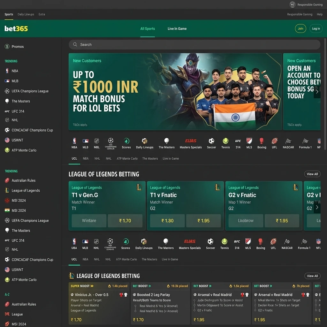Select the Seccer ball icon in the carousel
The width and height of the screenshot is (327, 327).
click(211, 143)
